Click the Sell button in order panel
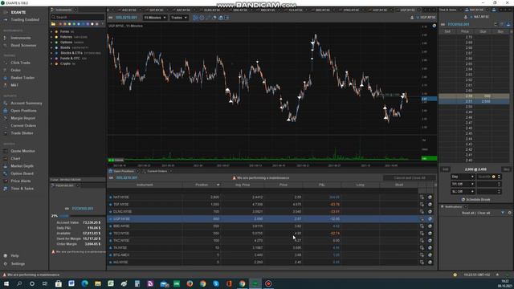This screenshot has width=514, height=289. pyautogui.click(x=446, y=169)
